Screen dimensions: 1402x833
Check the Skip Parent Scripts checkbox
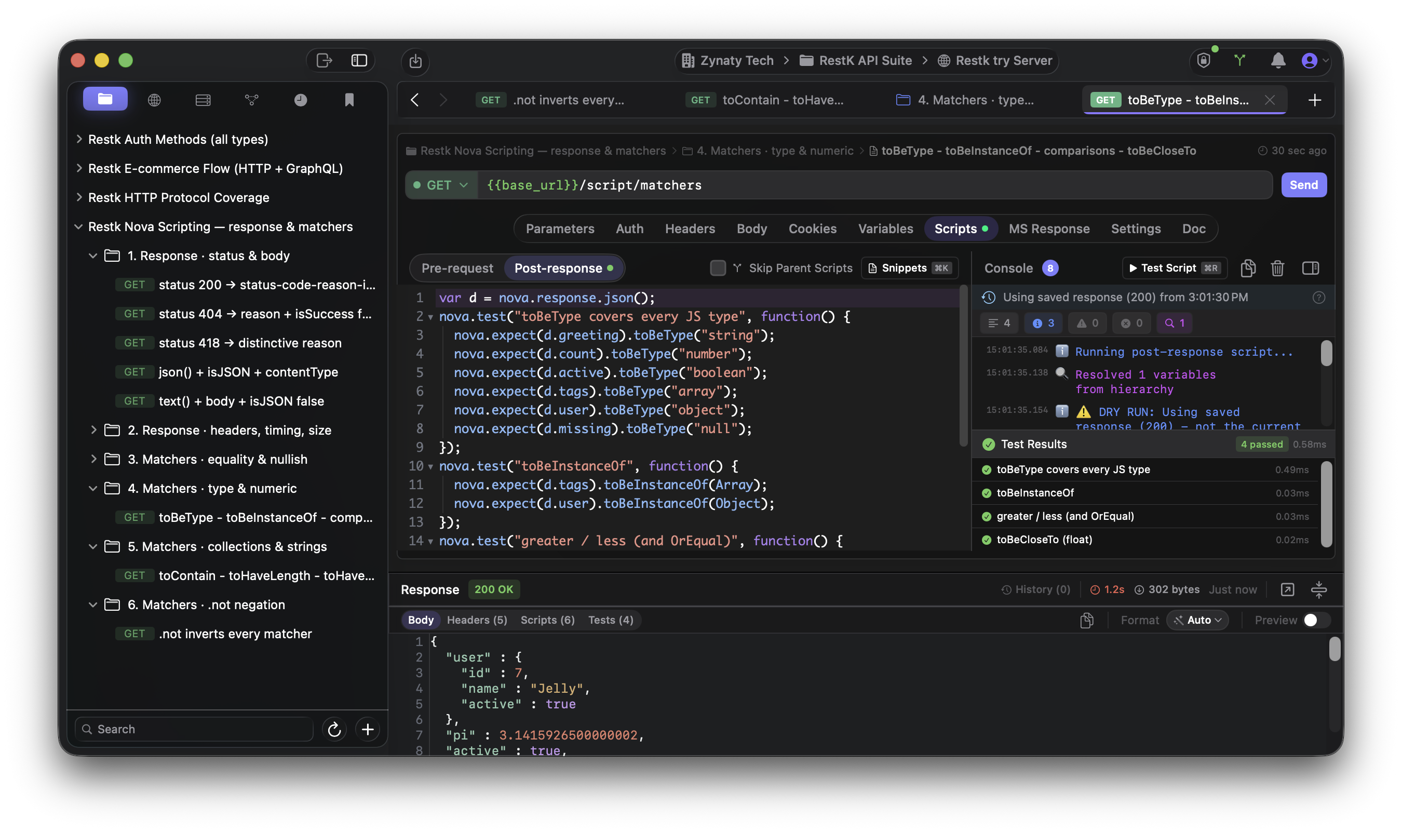click(x=718, y=268)
